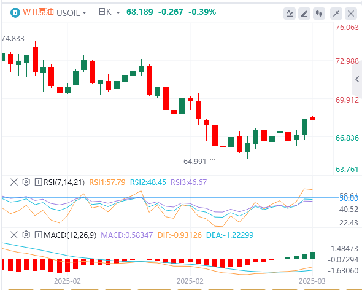Click the 64.991 low price label
Viewport: 362px width, 290px height.
pyautogui.click(x=195, y=161)
